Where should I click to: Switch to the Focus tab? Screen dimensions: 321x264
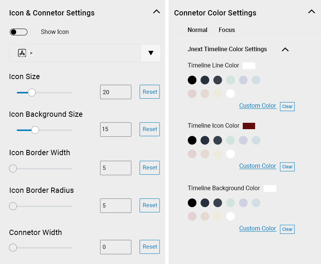227,30
